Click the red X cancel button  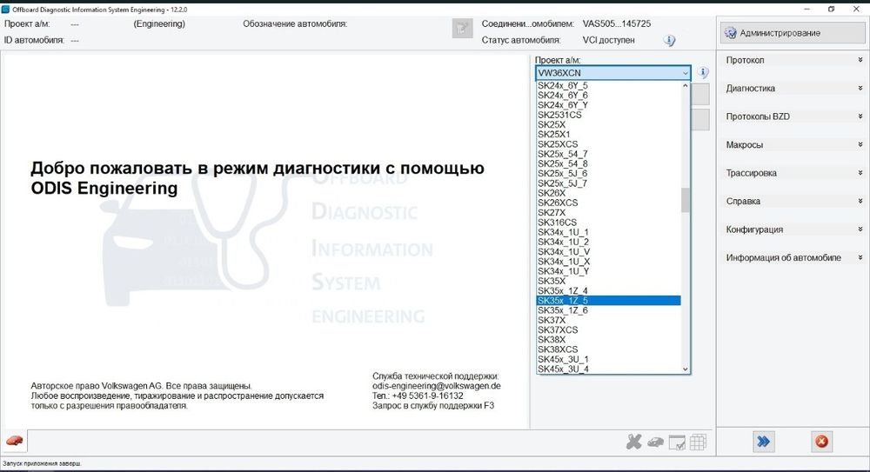point(822,442)
